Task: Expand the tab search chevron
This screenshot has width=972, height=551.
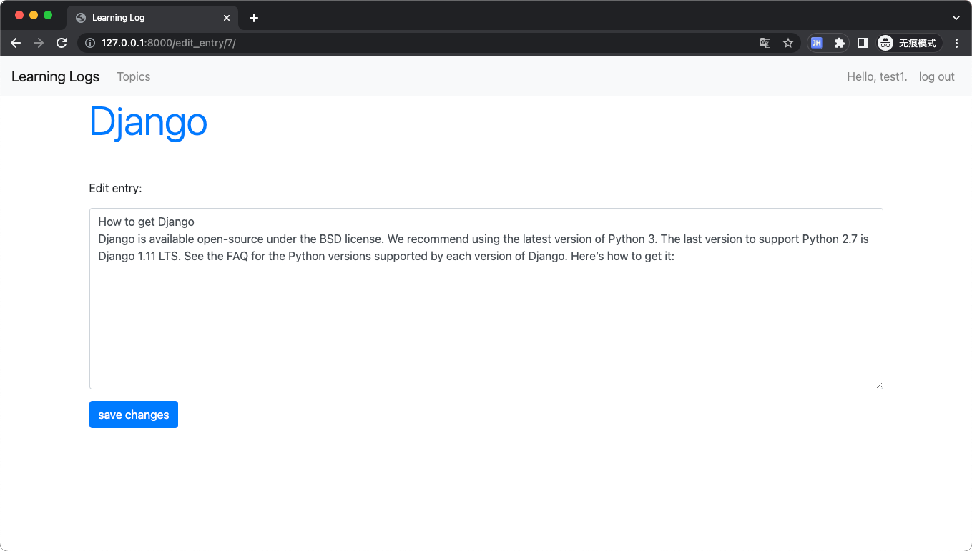Action: tap(956, 18)
